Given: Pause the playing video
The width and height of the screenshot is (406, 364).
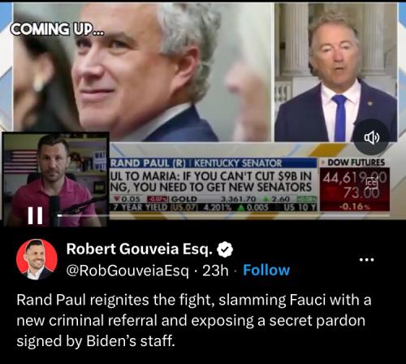Looking at the screenshot, I should coord(35,215).
